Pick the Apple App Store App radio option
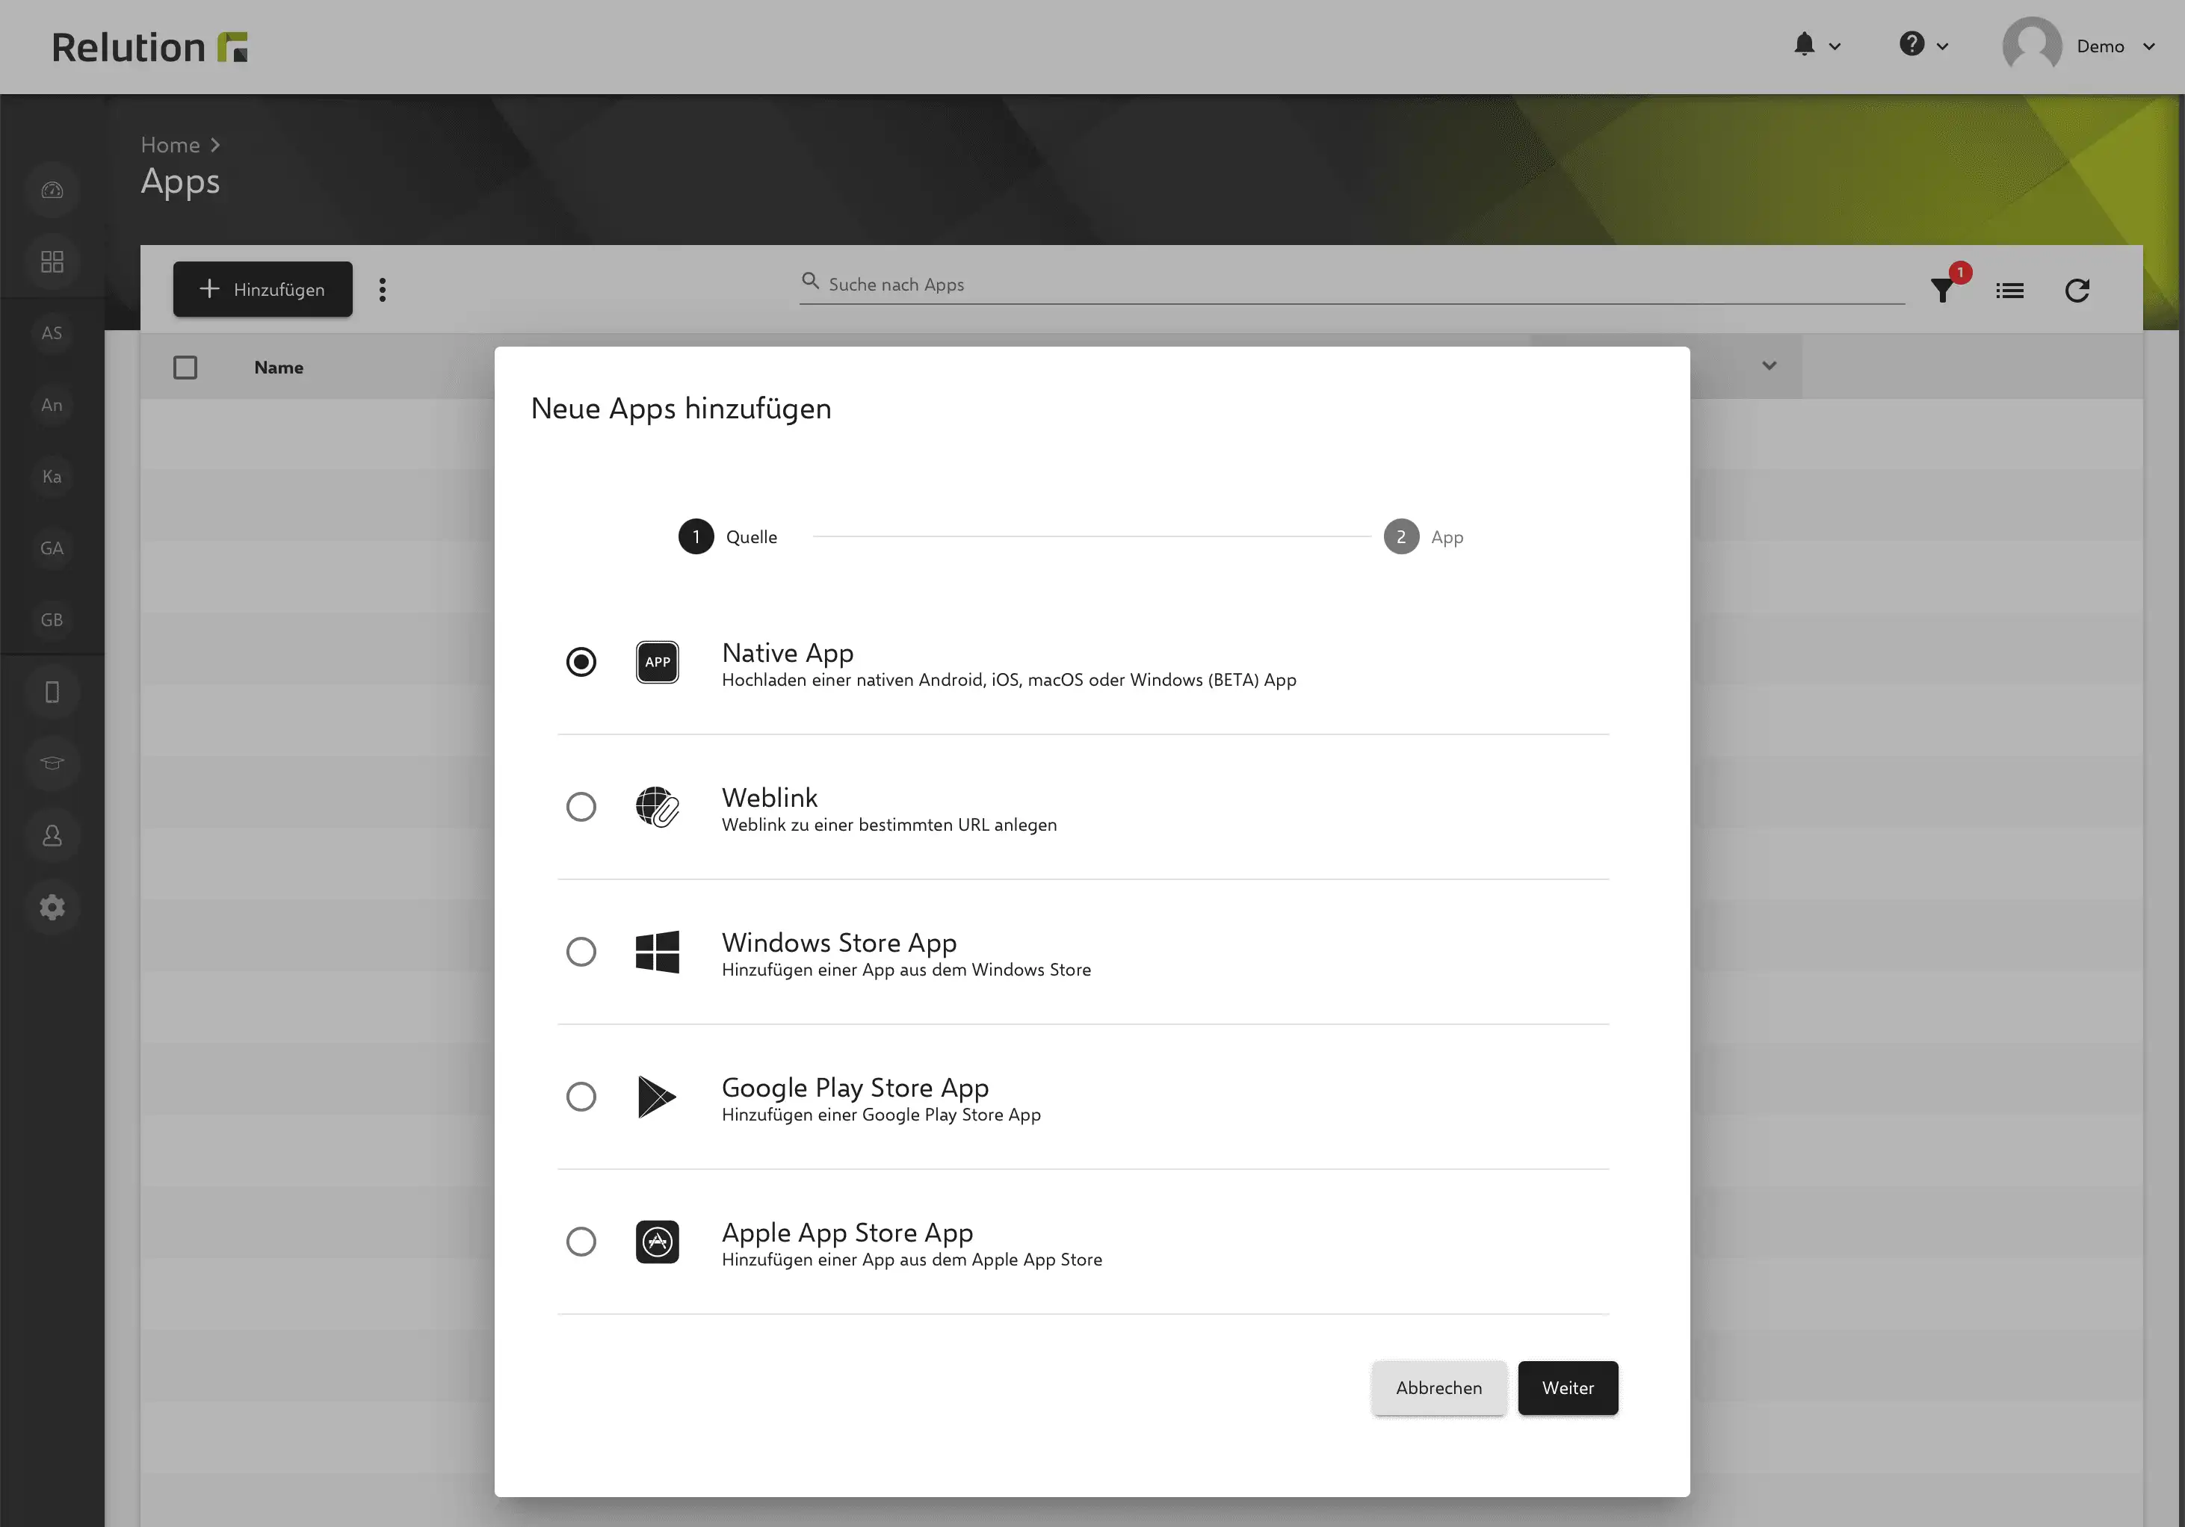 581,1242
